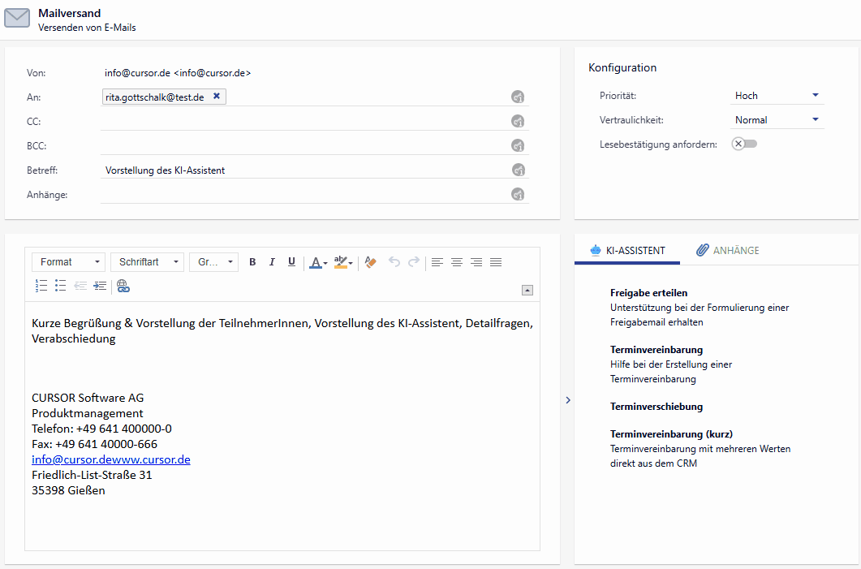This screenshot has height=569, width=861.
Task: Open the Priorität dropdown
Action: pyautogui.click(x=777, y=96)
